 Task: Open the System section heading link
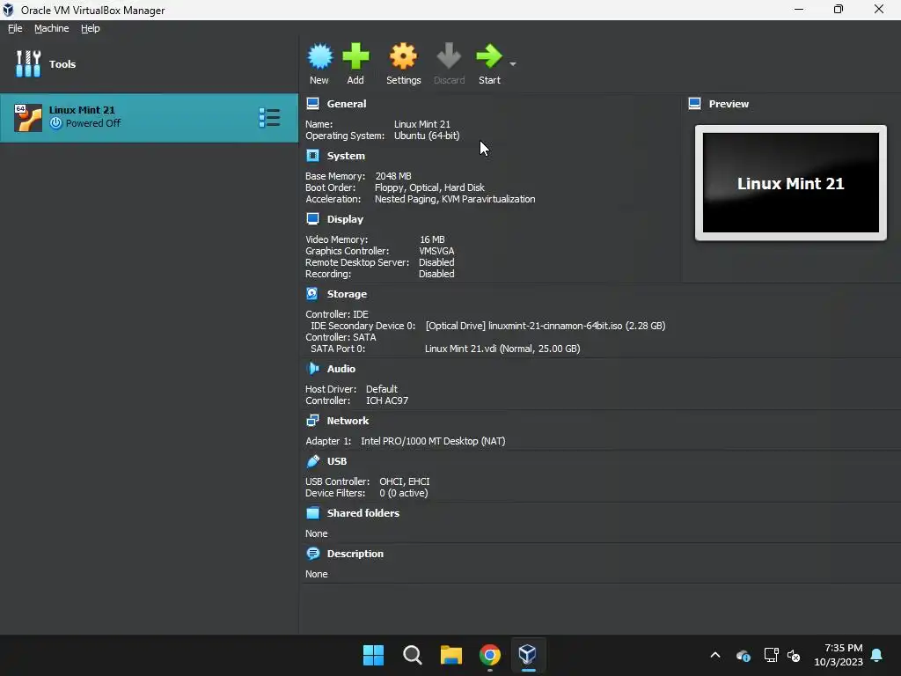tap(346, 156)
